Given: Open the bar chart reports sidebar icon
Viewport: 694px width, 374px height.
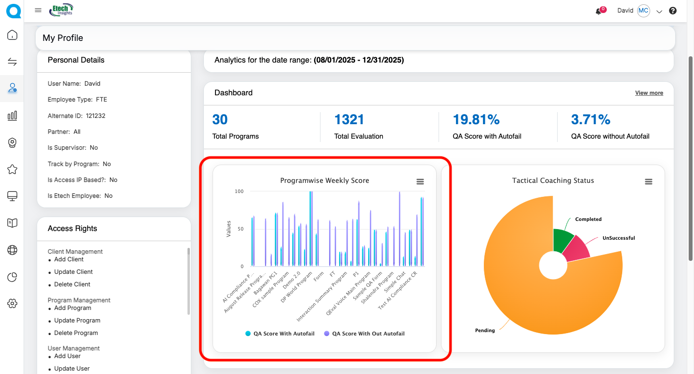Looking at the screenshot, I should [x=13, y=116].
